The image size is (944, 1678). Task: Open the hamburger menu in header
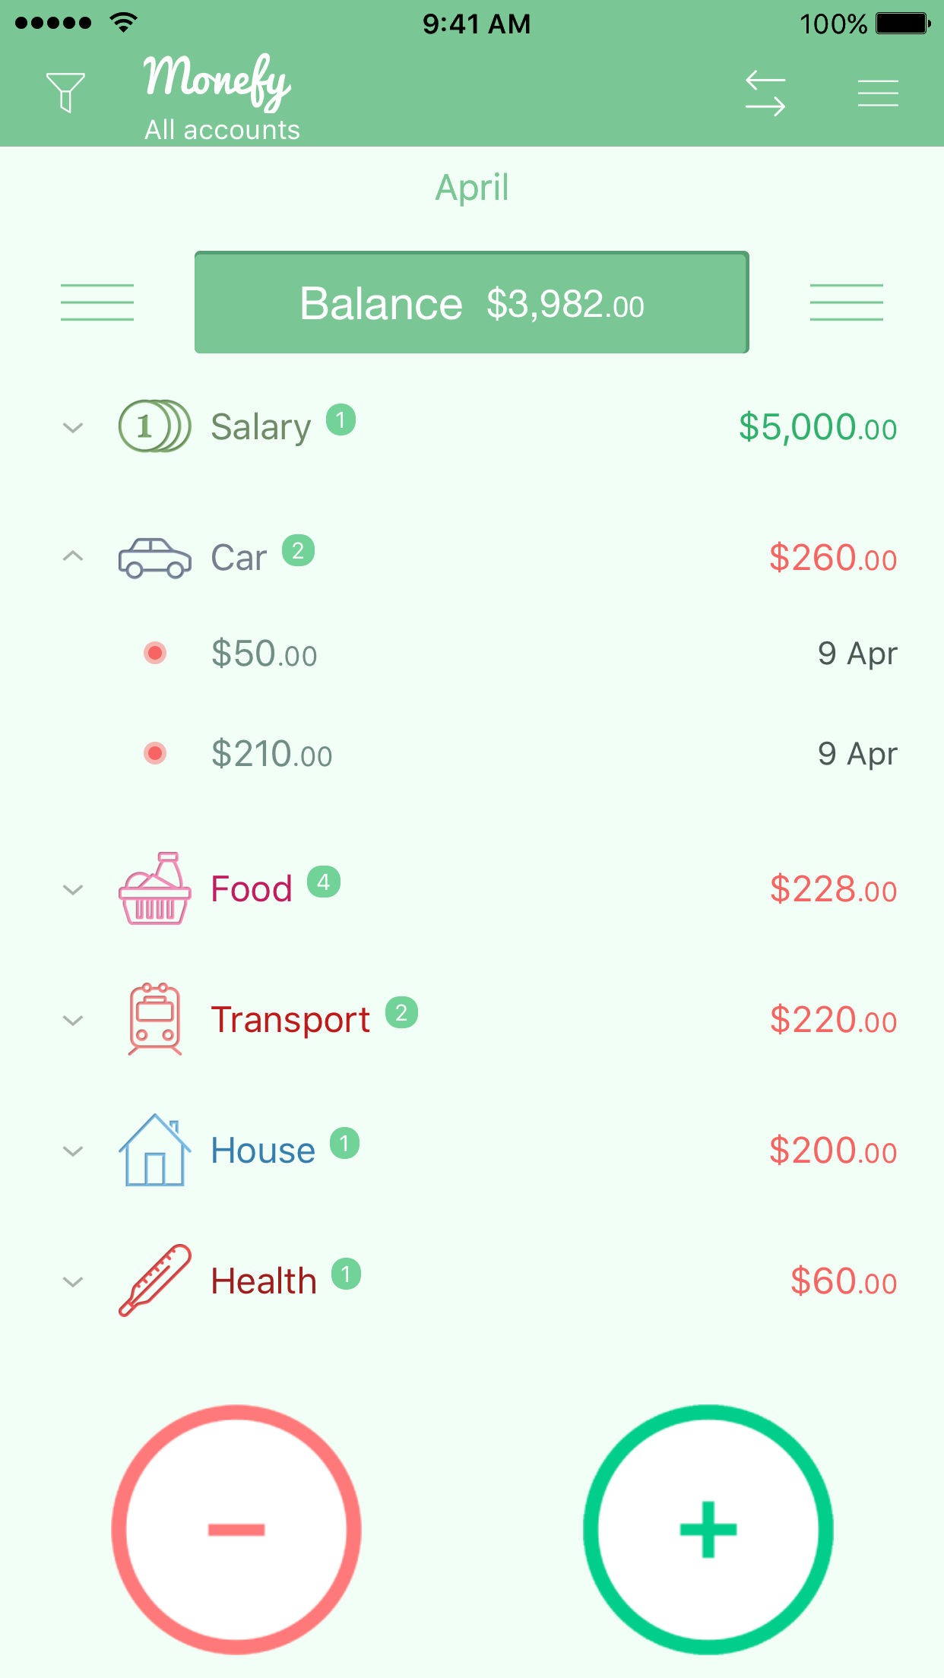click(878, 93)
